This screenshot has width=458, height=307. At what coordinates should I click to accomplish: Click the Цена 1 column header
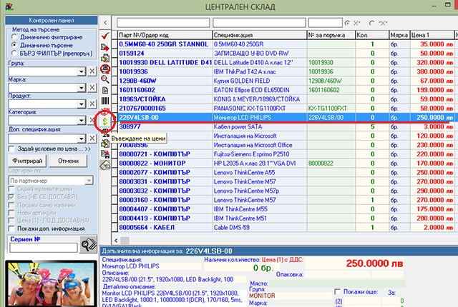pos(432,35)
